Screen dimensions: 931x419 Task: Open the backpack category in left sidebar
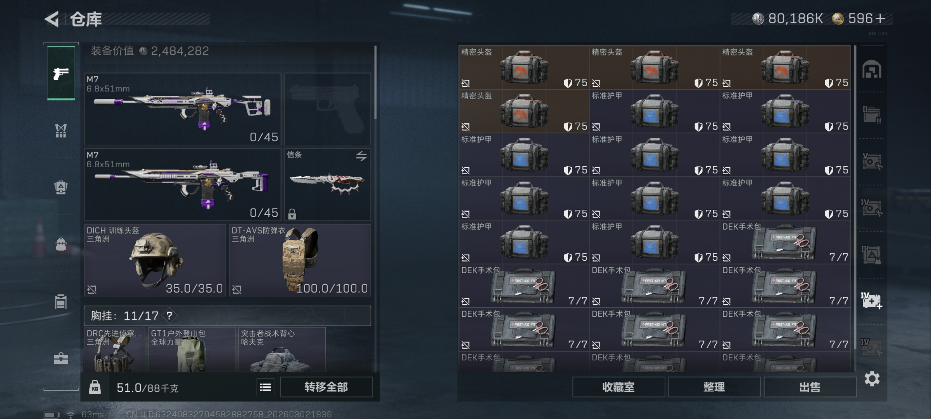click(61, 244)
